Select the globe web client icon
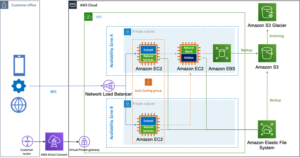300x158 pixels. [x=19, y=105]
